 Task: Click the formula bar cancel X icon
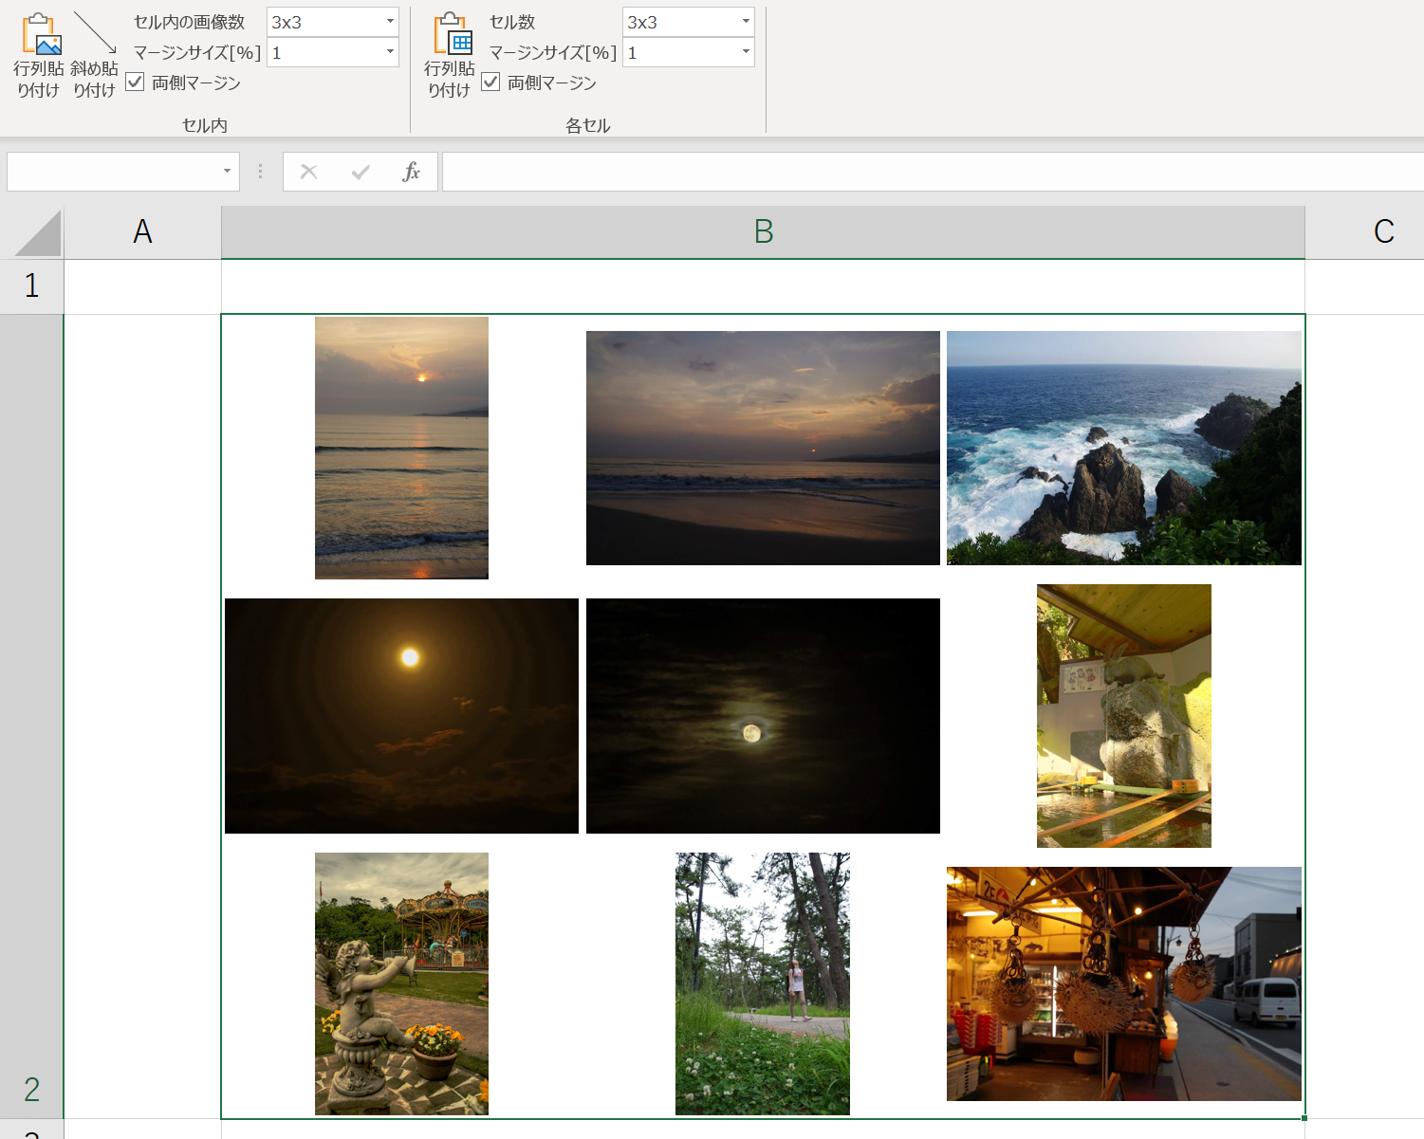308,172
